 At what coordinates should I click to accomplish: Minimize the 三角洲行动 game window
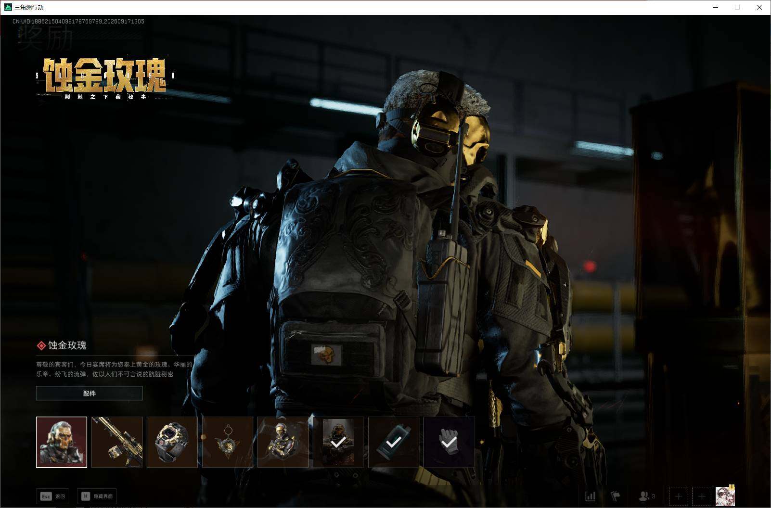click(716, 7)
